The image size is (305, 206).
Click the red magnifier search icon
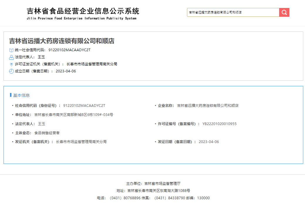point(284,12)
